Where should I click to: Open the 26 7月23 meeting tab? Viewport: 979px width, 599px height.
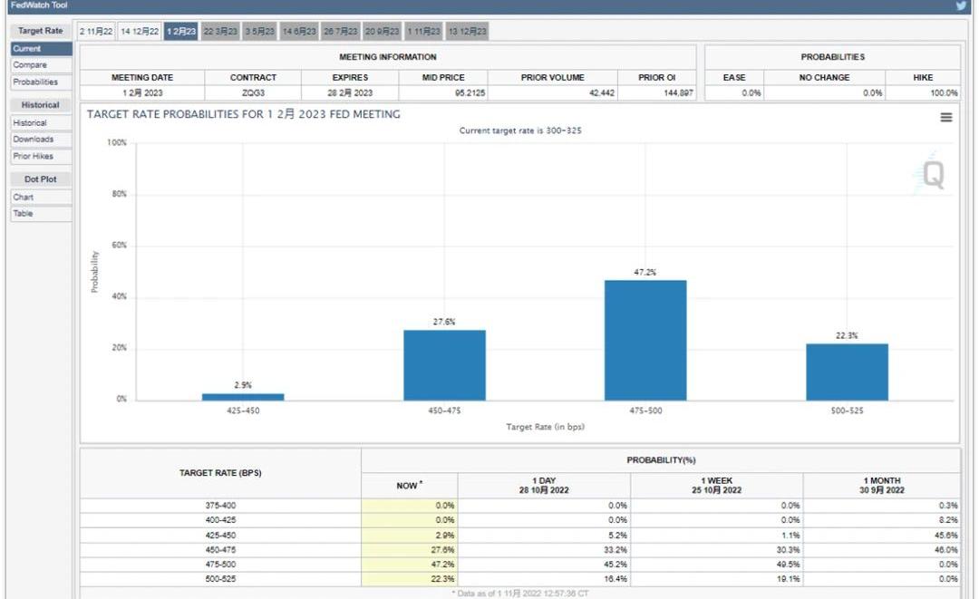(342, 32)
